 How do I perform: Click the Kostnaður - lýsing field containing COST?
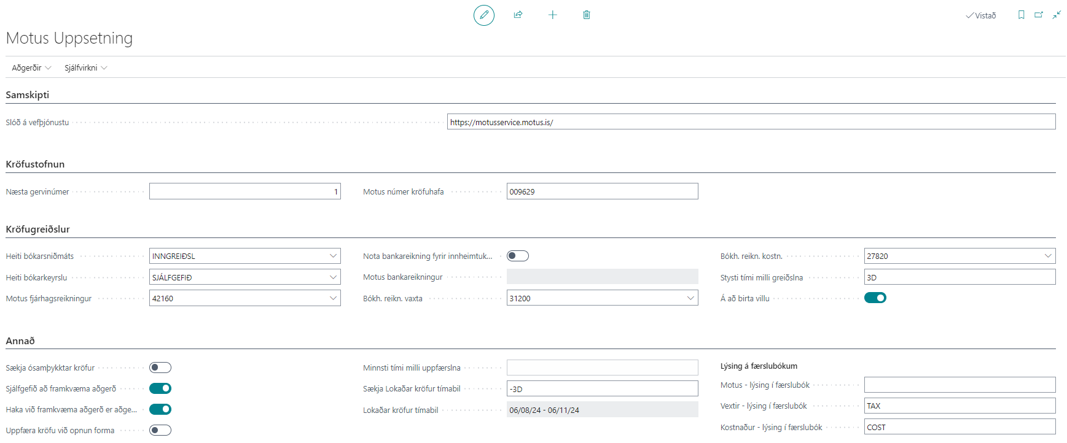pos(960,427)
